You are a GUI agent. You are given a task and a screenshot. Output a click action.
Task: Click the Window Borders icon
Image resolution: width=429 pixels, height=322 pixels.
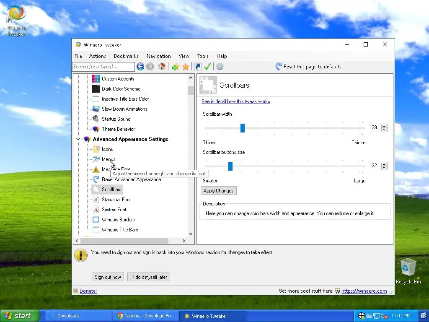96,220
